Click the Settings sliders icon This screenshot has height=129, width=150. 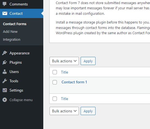[x=5, y=90]
